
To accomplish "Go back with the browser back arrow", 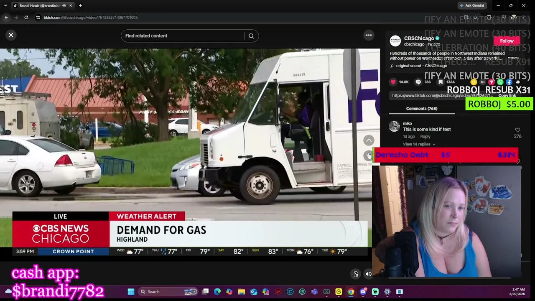I will coord(6,18).
